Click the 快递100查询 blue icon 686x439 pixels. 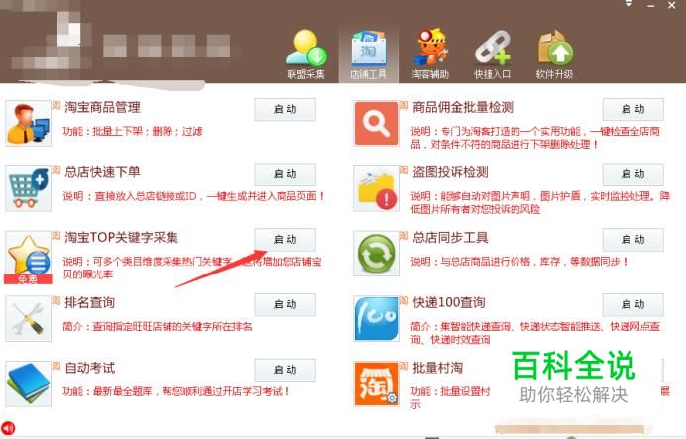coord(377,319)
